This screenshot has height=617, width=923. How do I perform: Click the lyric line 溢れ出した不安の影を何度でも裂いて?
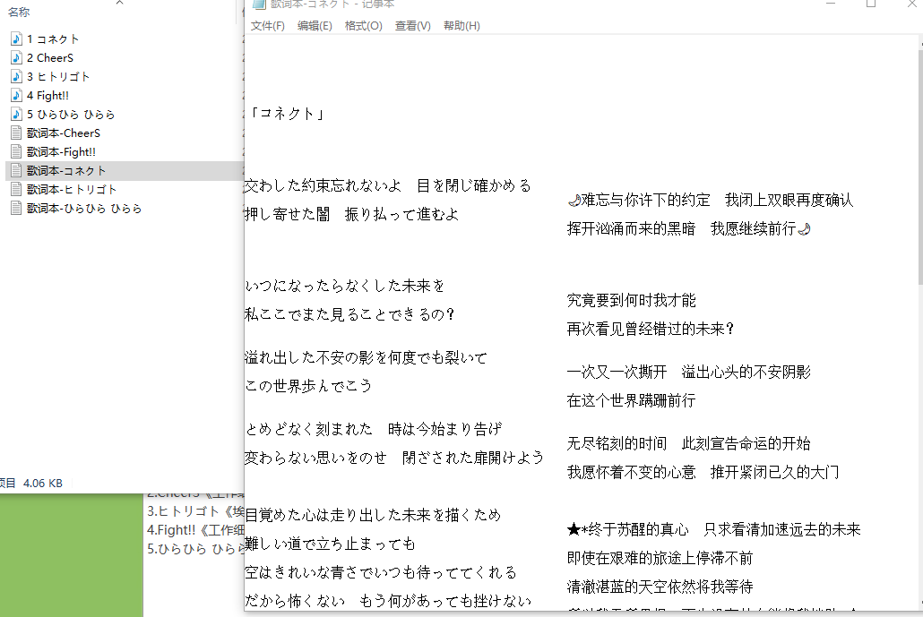click(367, 357)
